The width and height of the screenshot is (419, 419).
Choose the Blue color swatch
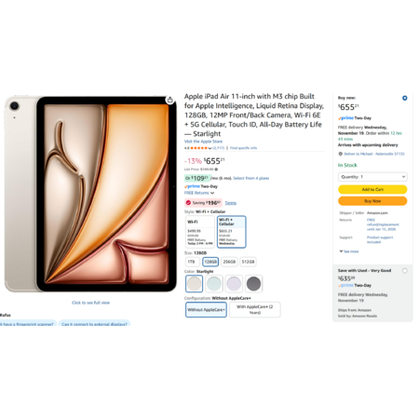[214, 283]
